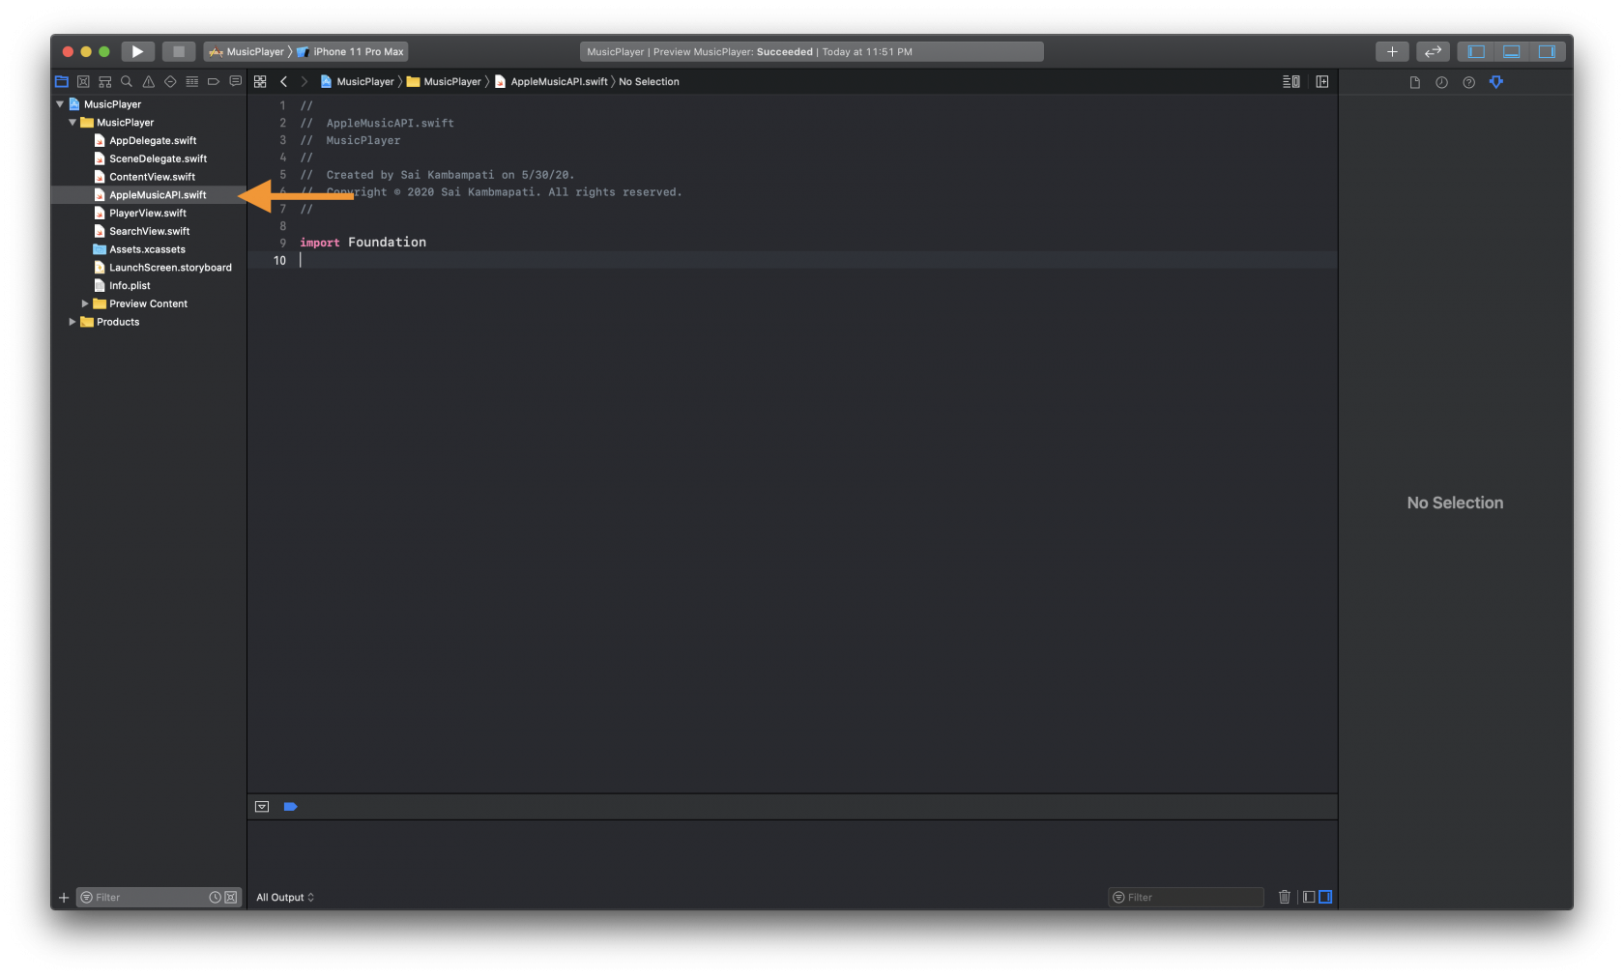
Task: Click the trash icon to clear console output
Action: point(1284,897)
